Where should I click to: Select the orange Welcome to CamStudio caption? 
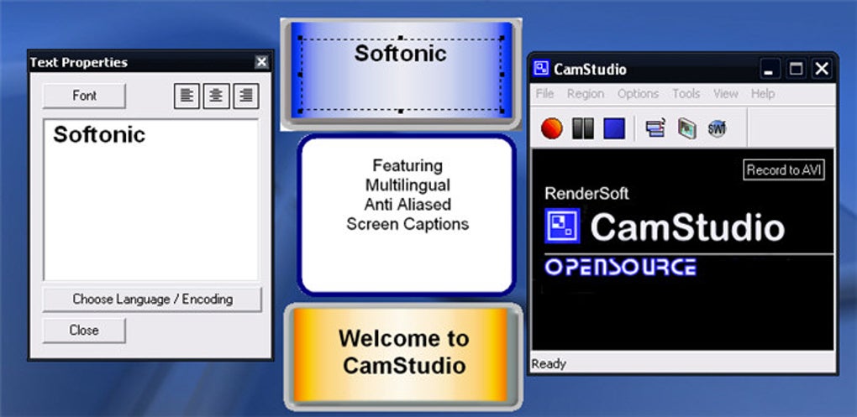pyautogui.click(x=402, y=356)
